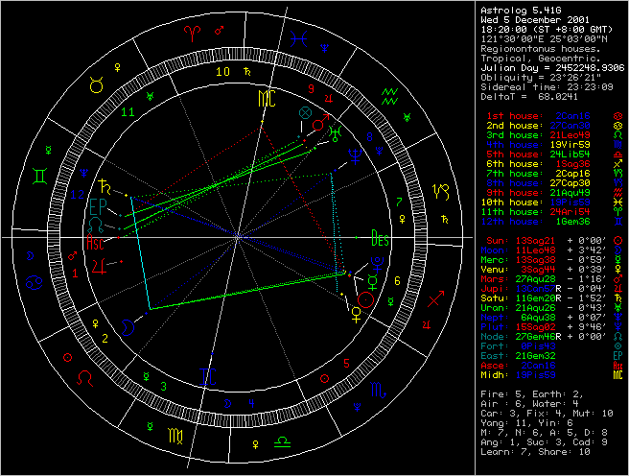Click the 'Fire: 5, Earth: 2' summary line
The image size is (629, 476).
click(536, 394)
